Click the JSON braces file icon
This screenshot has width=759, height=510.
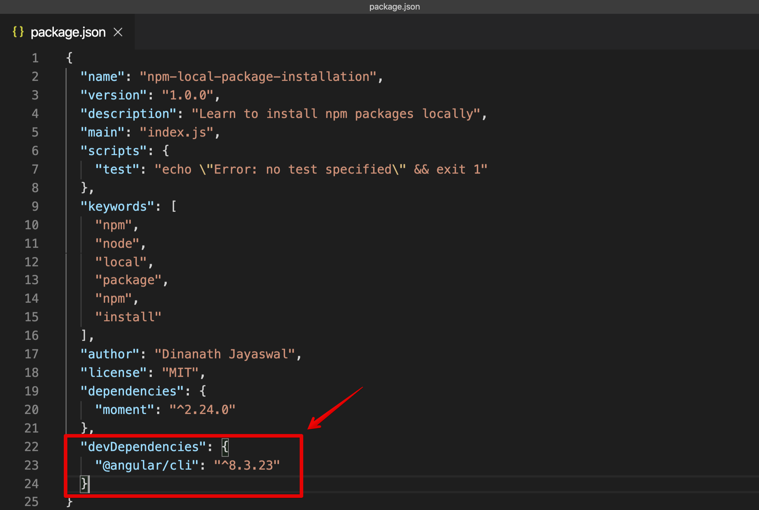pyautogui.click(x=18, y=32)
